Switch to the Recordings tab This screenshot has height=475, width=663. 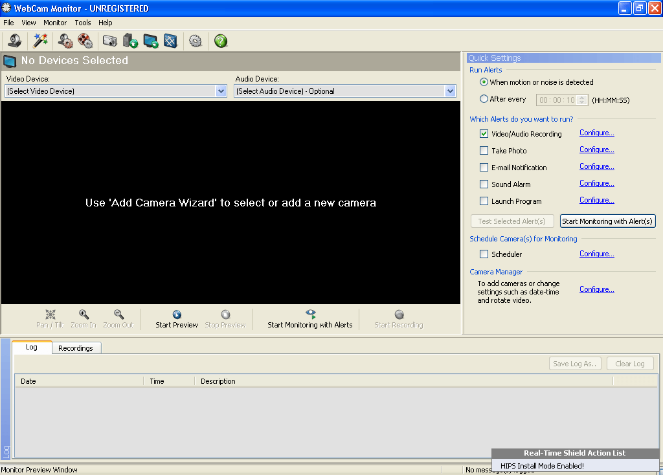point(76,348)
